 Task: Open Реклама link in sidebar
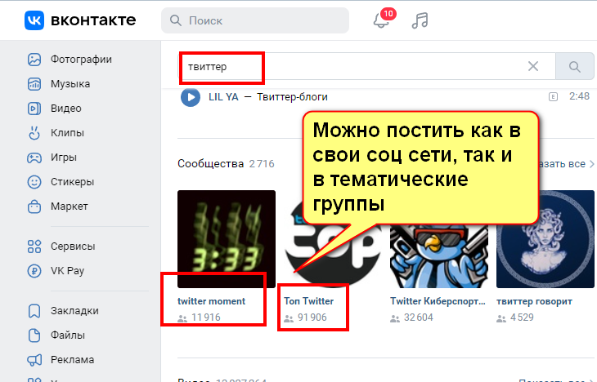(72, 360)
